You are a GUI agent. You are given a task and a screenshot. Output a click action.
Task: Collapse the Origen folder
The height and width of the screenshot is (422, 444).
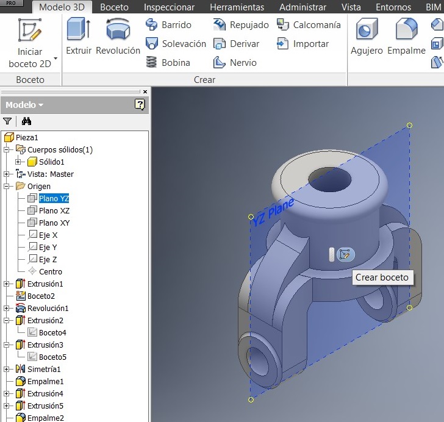click(x=7, y=186)
